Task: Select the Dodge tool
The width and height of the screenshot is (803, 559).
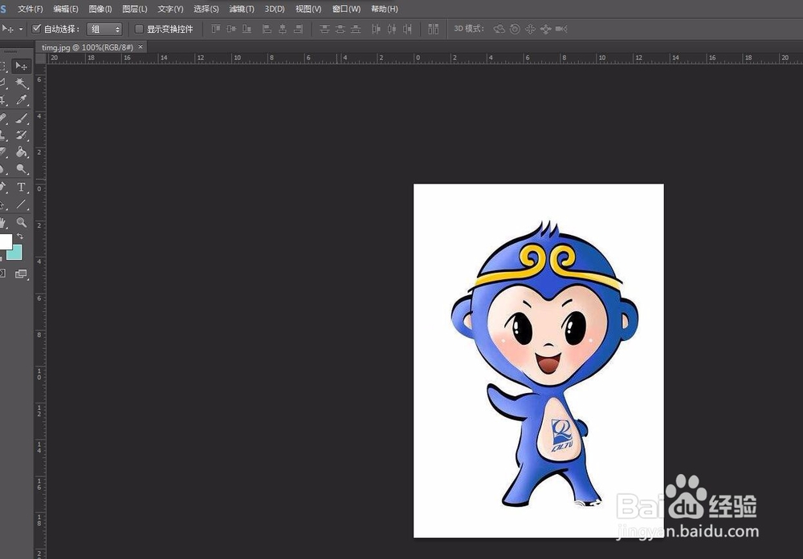Action: point(22,168)
